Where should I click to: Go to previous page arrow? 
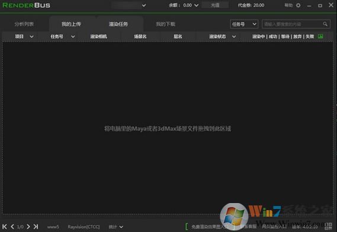(x=12, y=227)
